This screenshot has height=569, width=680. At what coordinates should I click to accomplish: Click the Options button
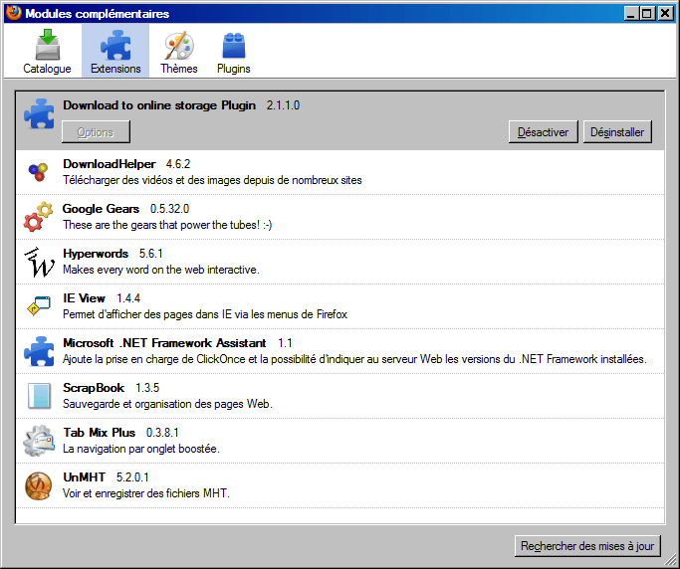(96, 131)
